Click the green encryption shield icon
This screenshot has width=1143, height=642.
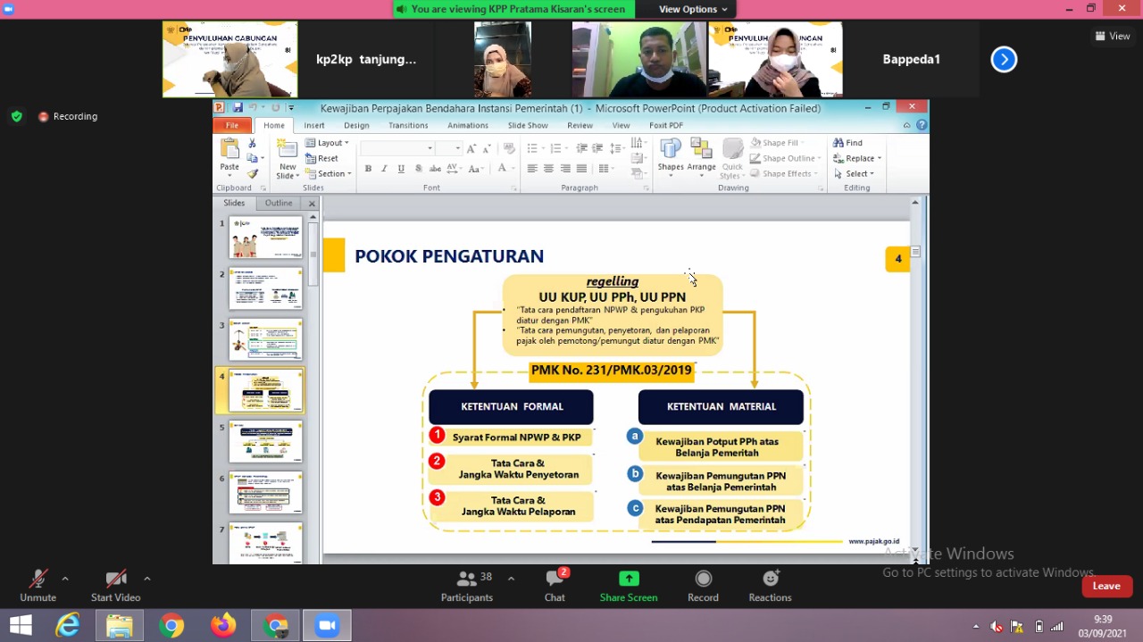pos(16,116)
